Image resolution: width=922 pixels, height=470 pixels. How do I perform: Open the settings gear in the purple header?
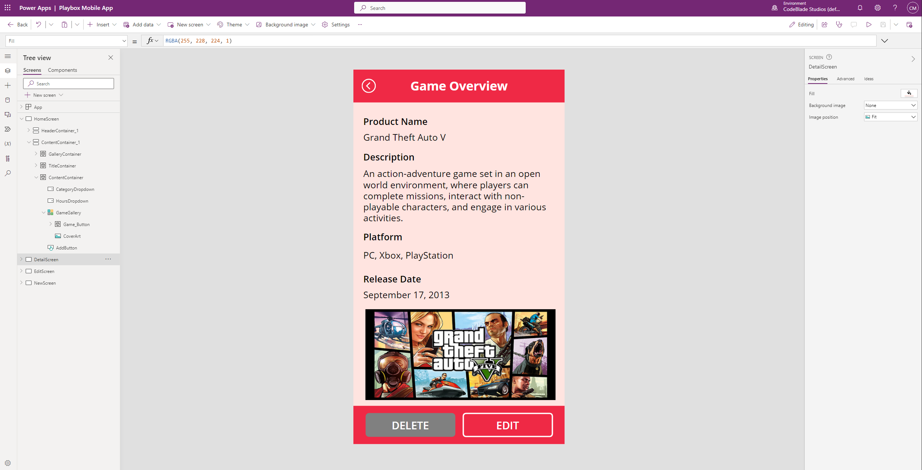(x=877, y=8)
